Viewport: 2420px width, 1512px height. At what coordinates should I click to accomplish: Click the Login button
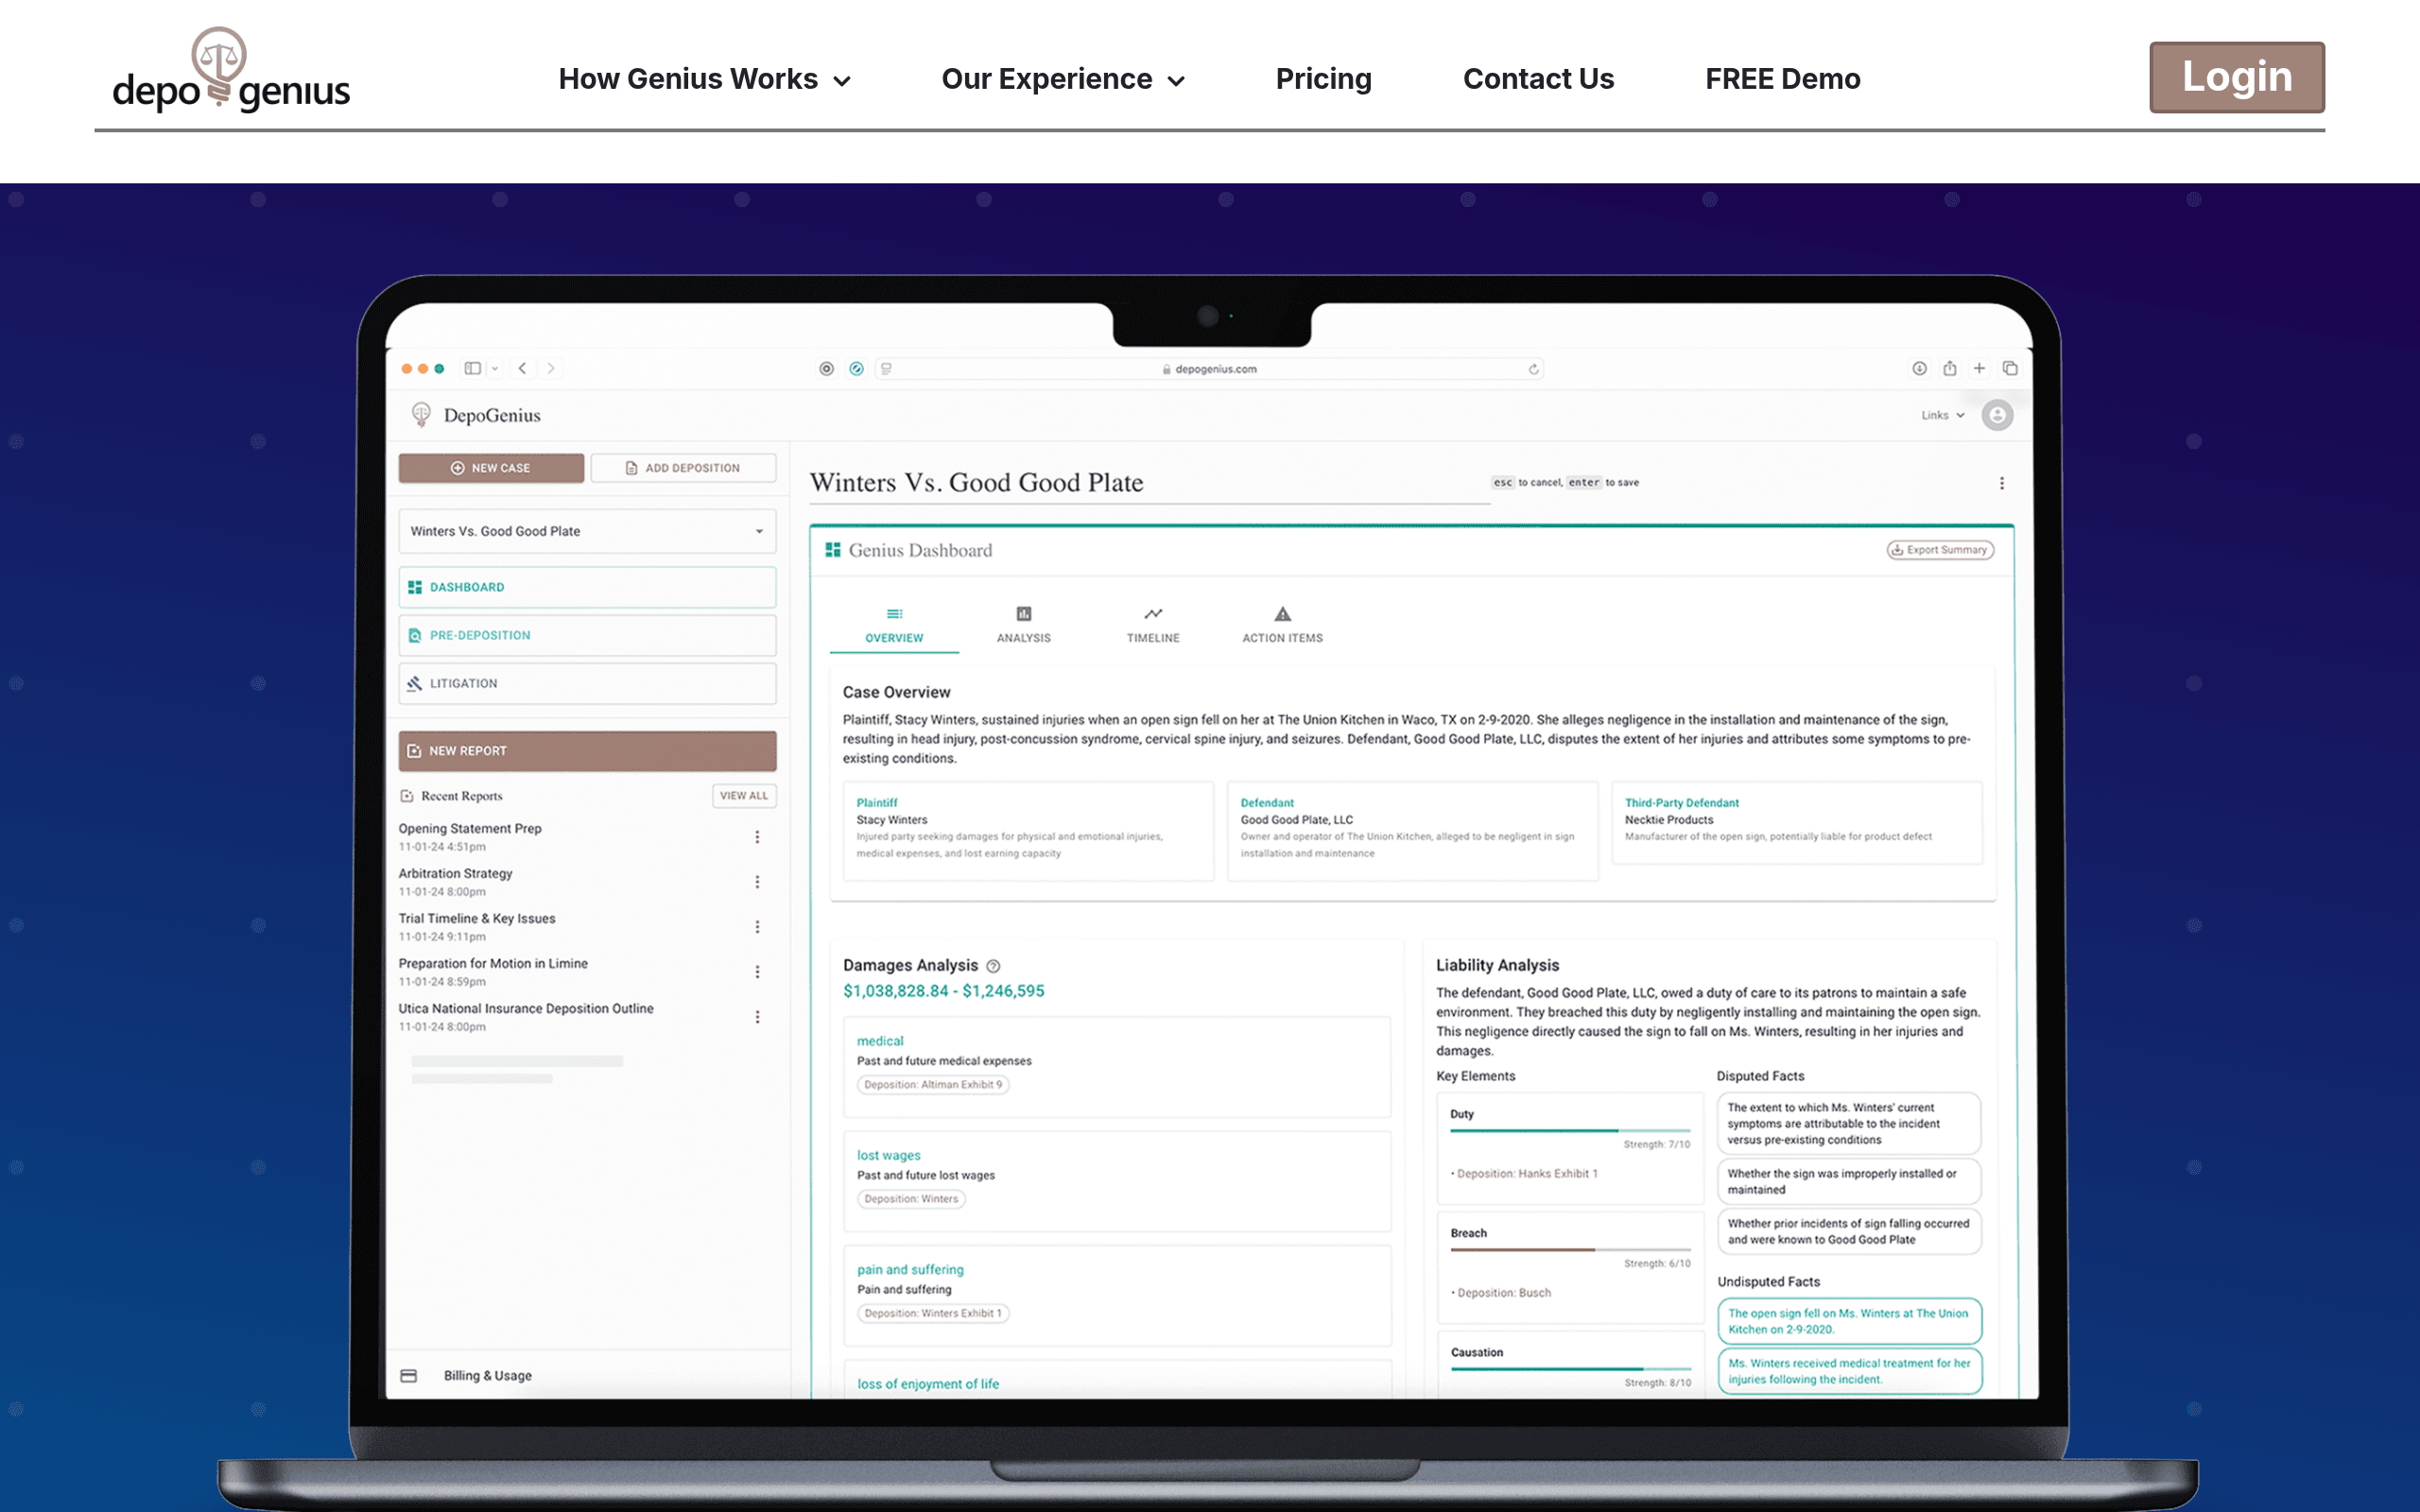(x=2236, y=77)
